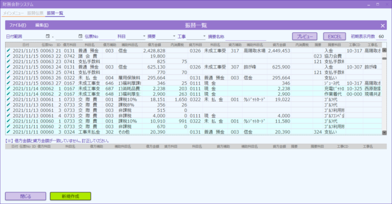Edit row 00060 ID 2 pencil icon
The width and height of the screenshot is (392, 204).
click(x=8, y=127)
